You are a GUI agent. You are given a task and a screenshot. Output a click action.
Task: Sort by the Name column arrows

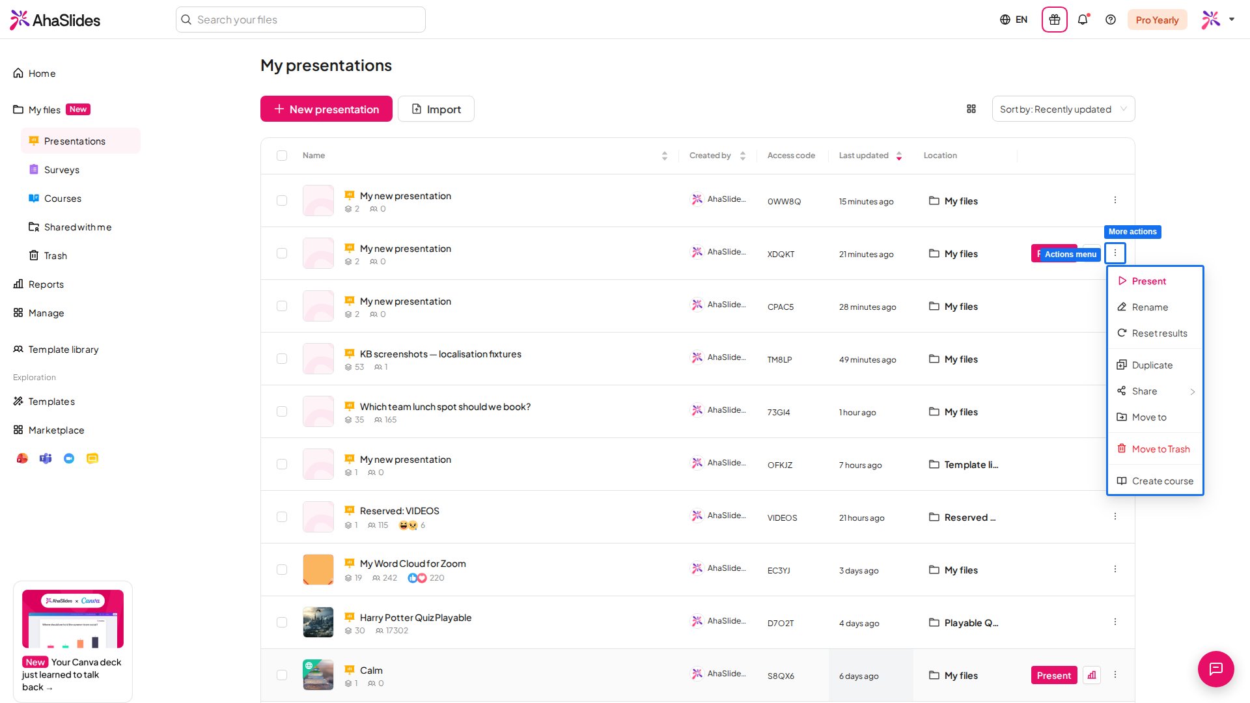coord(664,156)
